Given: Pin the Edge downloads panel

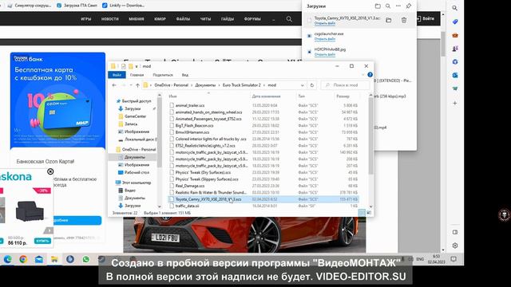Looking at the screenshot, I should 408,6.
